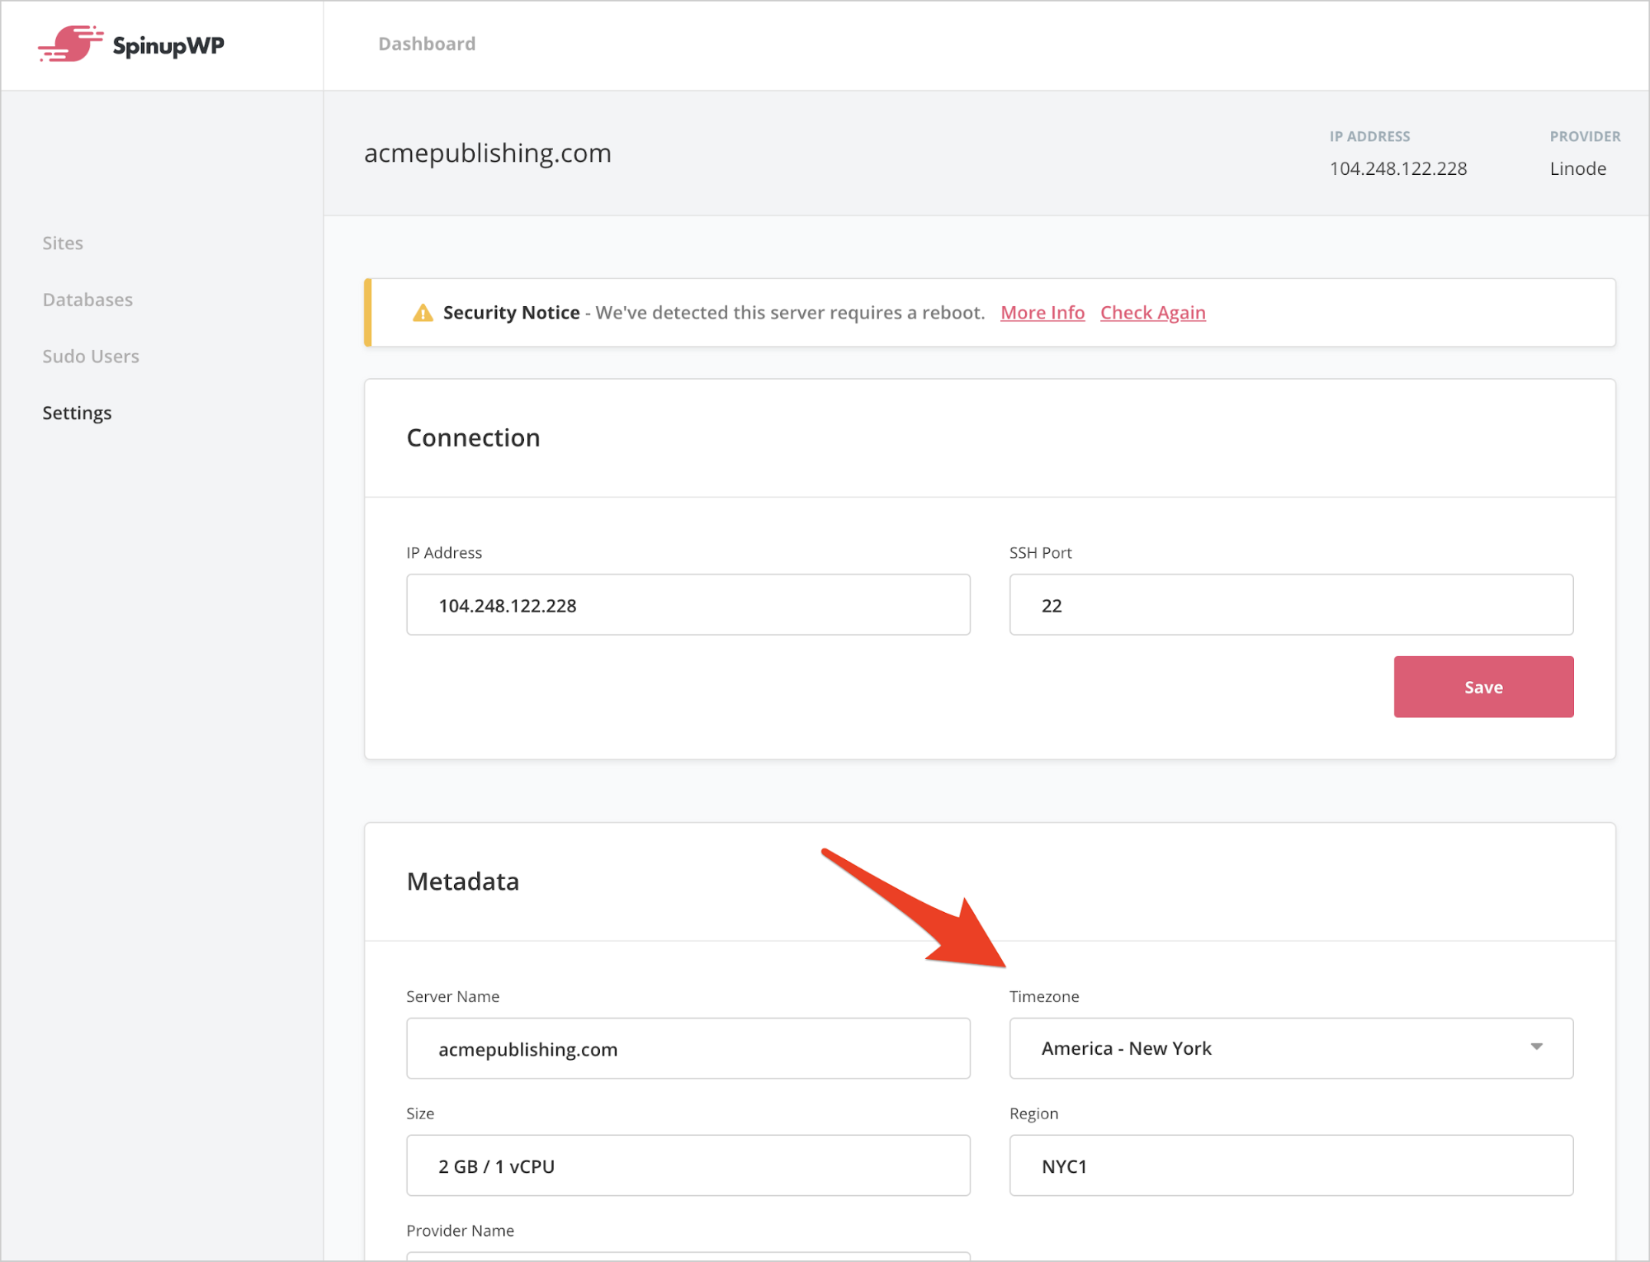The image size is (1650, 1262).
Task: Open the Settings section
Action: (77, 412)
